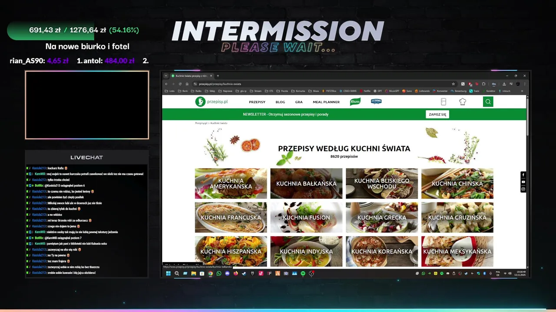Open the Bank bookmarks folder
This screenshot has width=556, height=312.
click(183, 91)
